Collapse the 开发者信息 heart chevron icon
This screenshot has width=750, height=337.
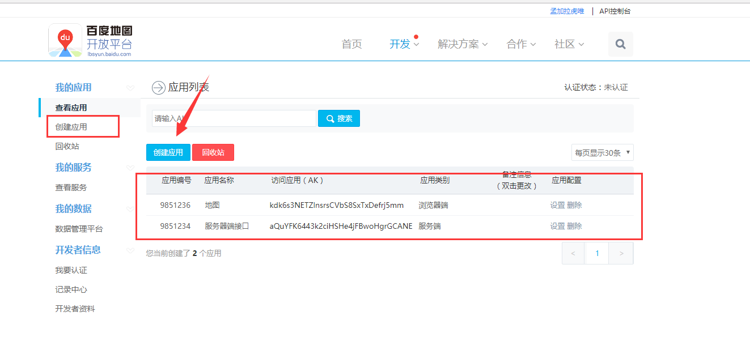[x=130, y=250]
